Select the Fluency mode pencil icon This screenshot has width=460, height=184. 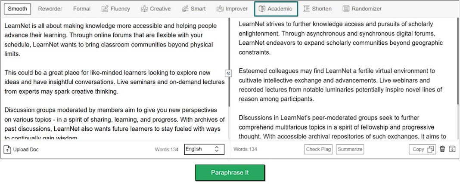pos(105,9)
